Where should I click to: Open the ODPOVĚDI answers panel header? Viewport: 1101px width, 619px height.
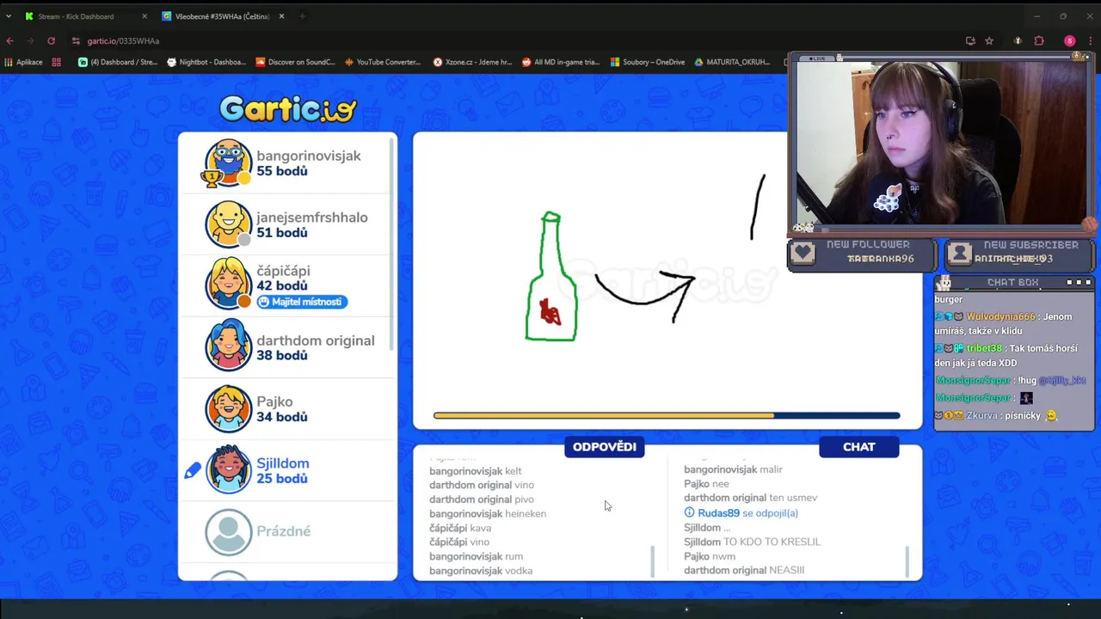click(605, 447)
